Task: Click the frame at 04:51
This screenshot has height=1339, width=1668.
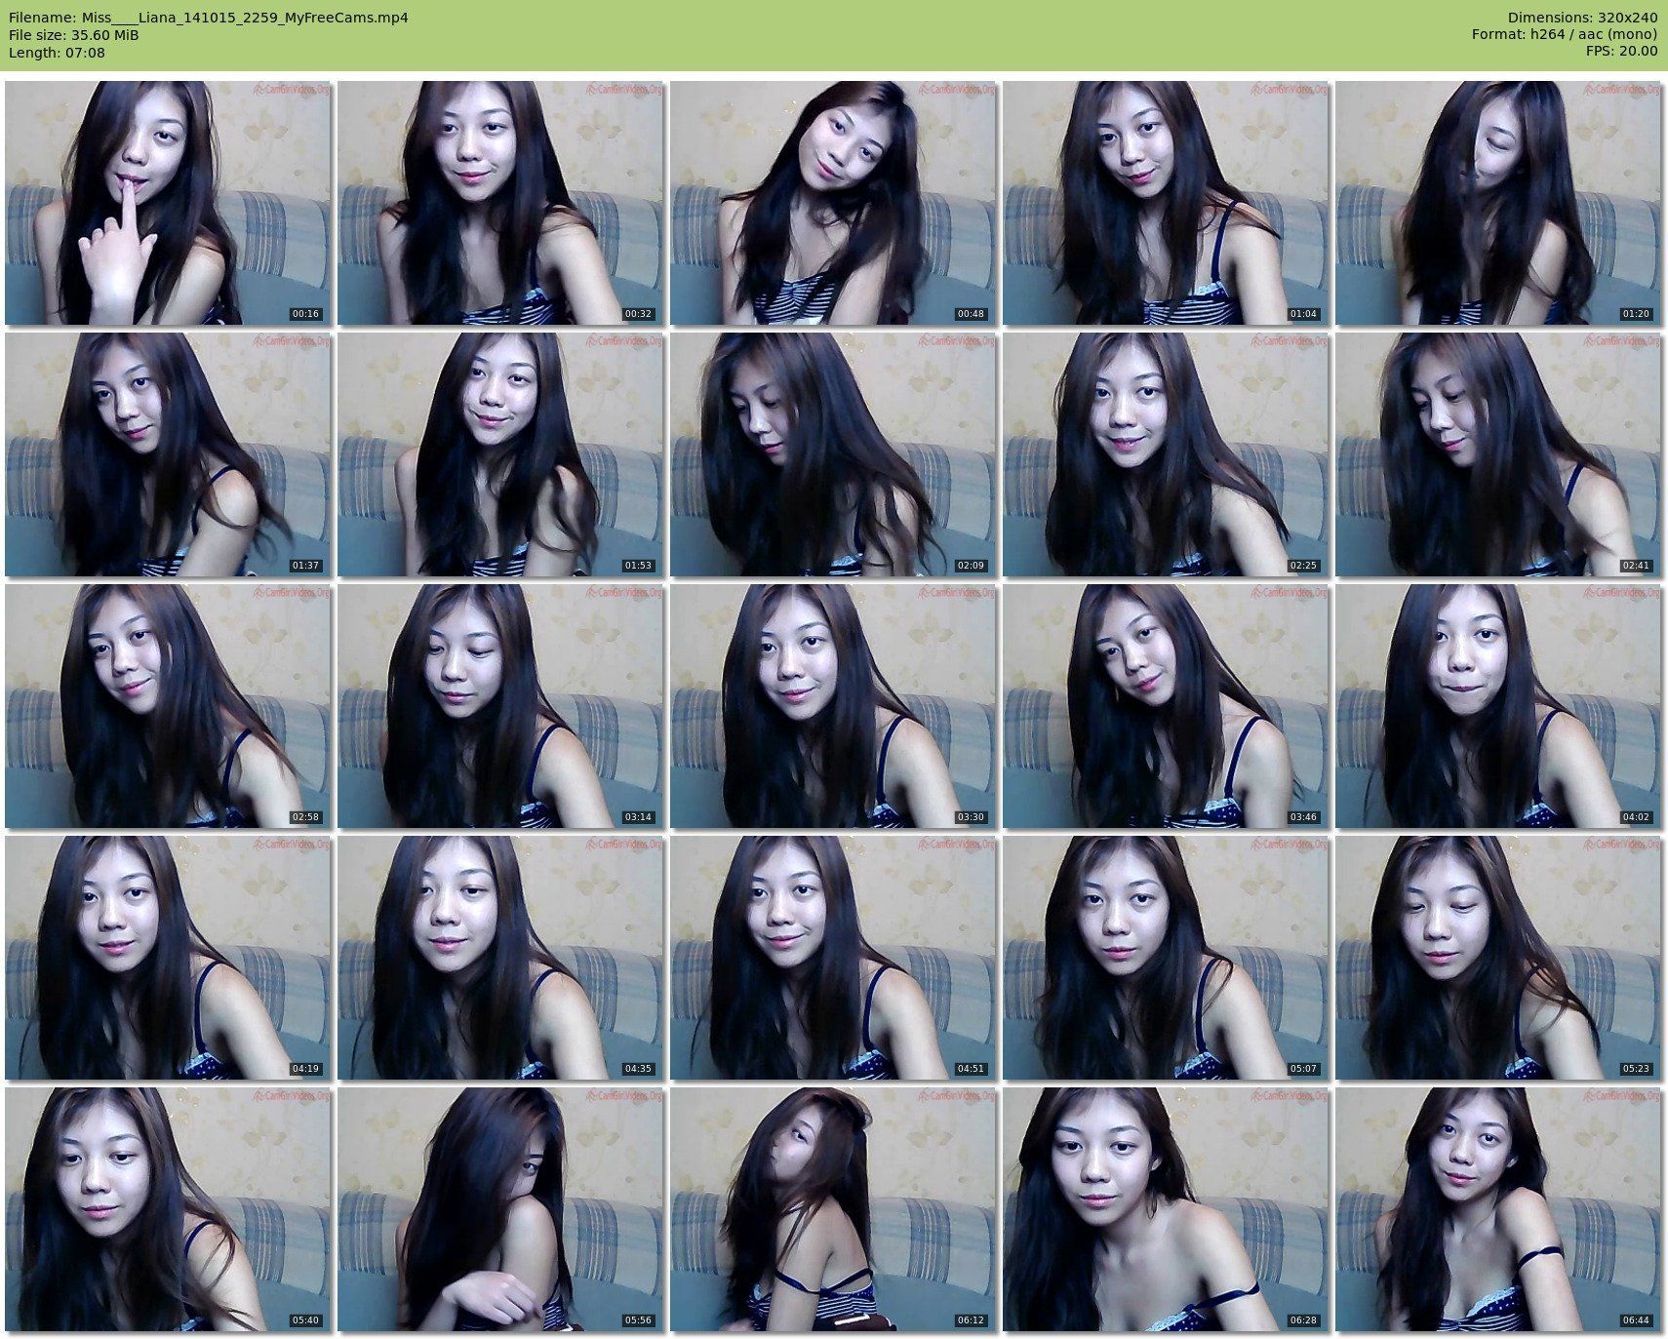Action: (833, 958)
